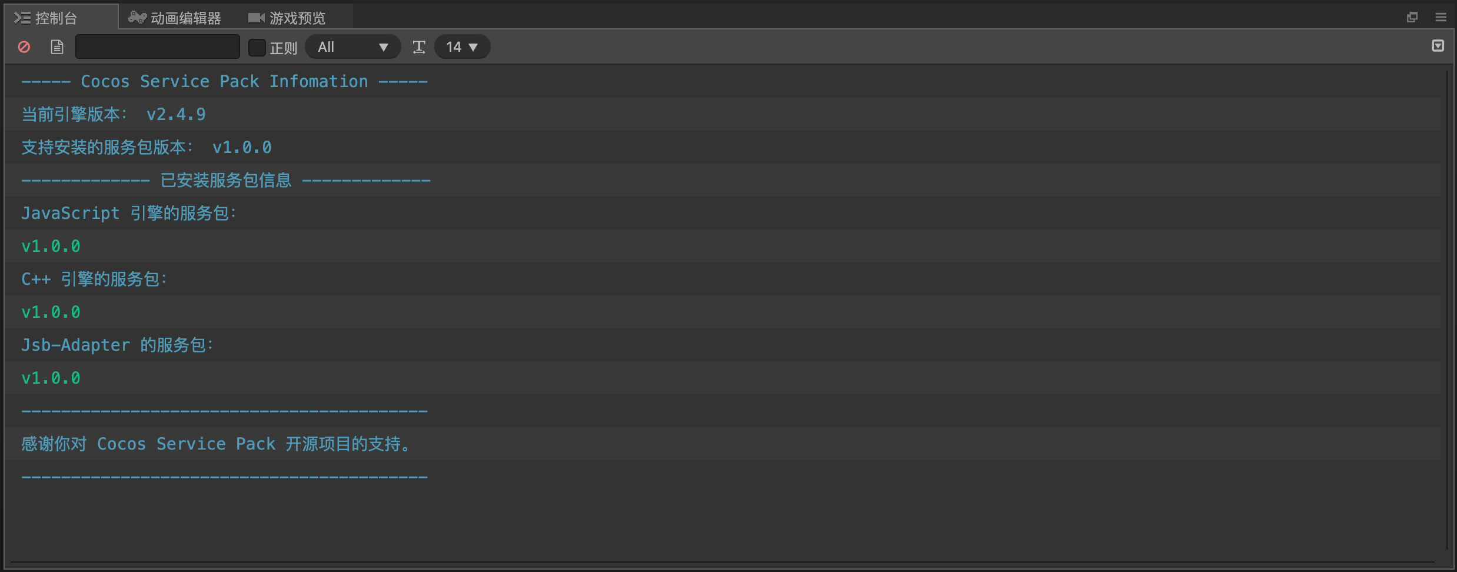Click the font size text-height icon
Screen dimensions: 1457x572
tap(419, 47)
